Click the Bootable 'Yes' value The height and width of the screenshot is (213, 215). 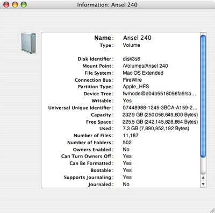(127, 170)
